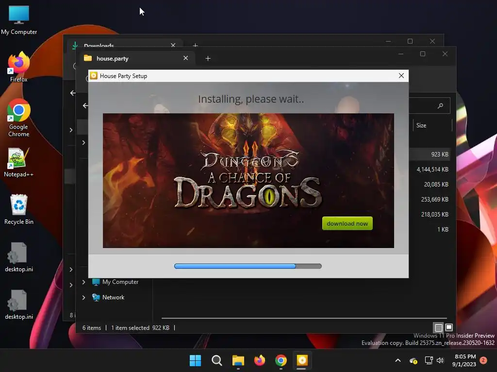Click house.party folder icon in tab
Viewport: 497px width, 372px height.
click(x=88, y=58)
